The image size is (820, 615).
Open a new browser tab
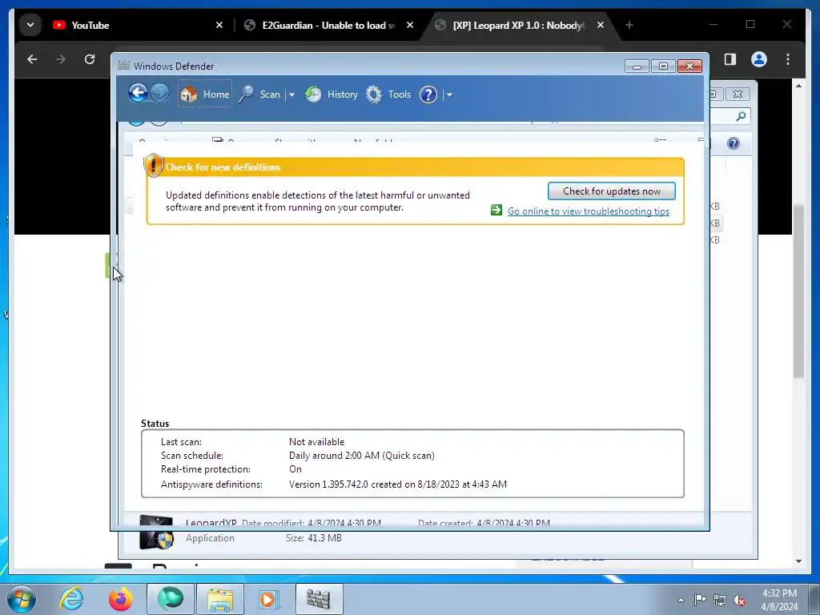tap(629, 25)
